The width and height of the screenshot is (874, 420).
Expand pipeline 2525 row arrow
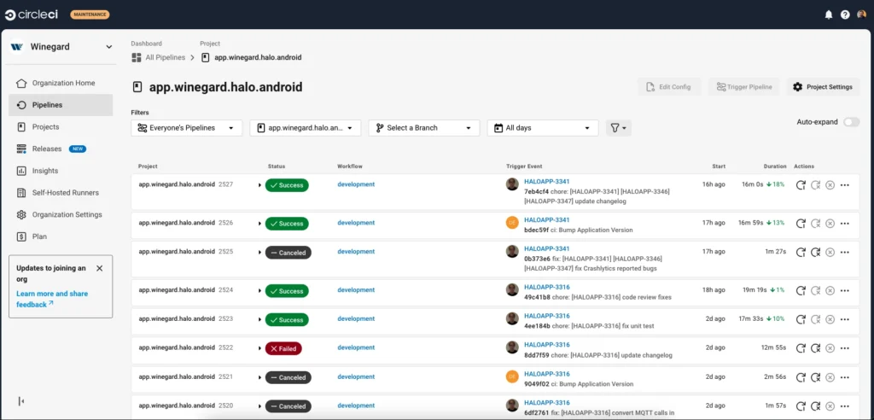click(x=259, y=253)
